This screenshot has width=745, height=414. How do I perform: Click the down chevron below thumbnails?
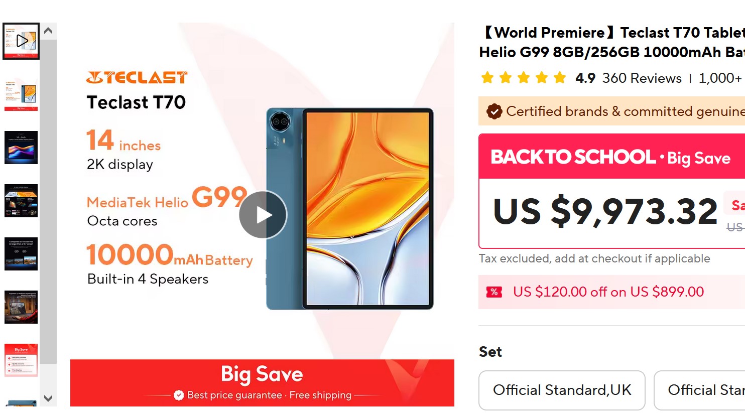pos(48,398)
